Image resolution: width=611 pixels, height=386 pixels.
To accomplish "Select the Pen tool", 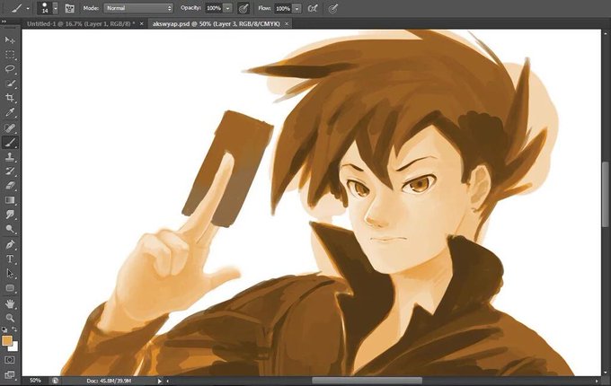I will [10, 245].
